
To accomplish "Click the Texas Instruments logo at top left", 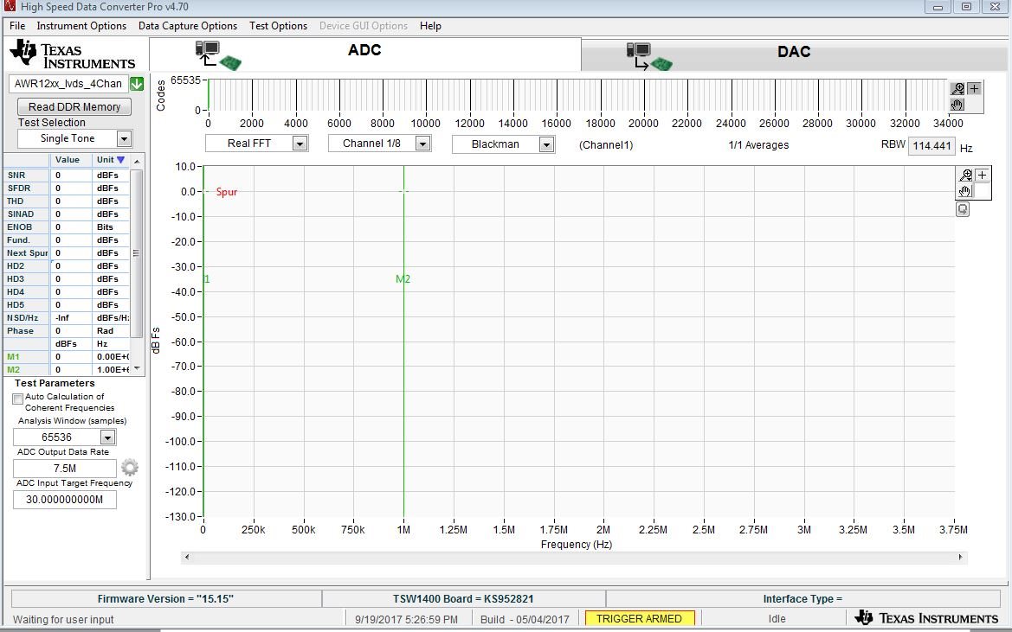I will point(73,54).
